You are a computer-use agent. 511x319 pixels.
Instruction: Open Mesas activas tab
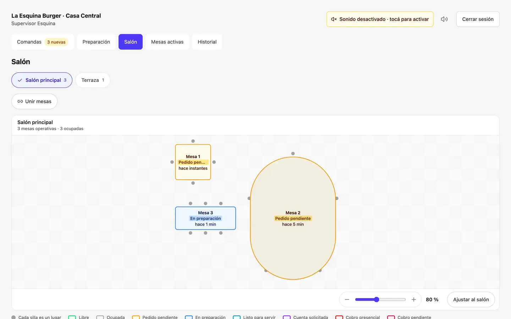[167, 42]
